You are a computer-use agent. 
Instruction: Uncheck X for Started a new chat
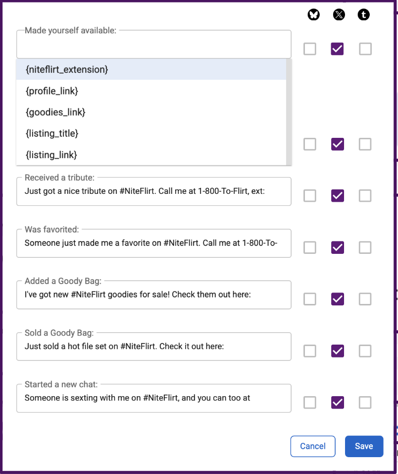pos(337,403)
